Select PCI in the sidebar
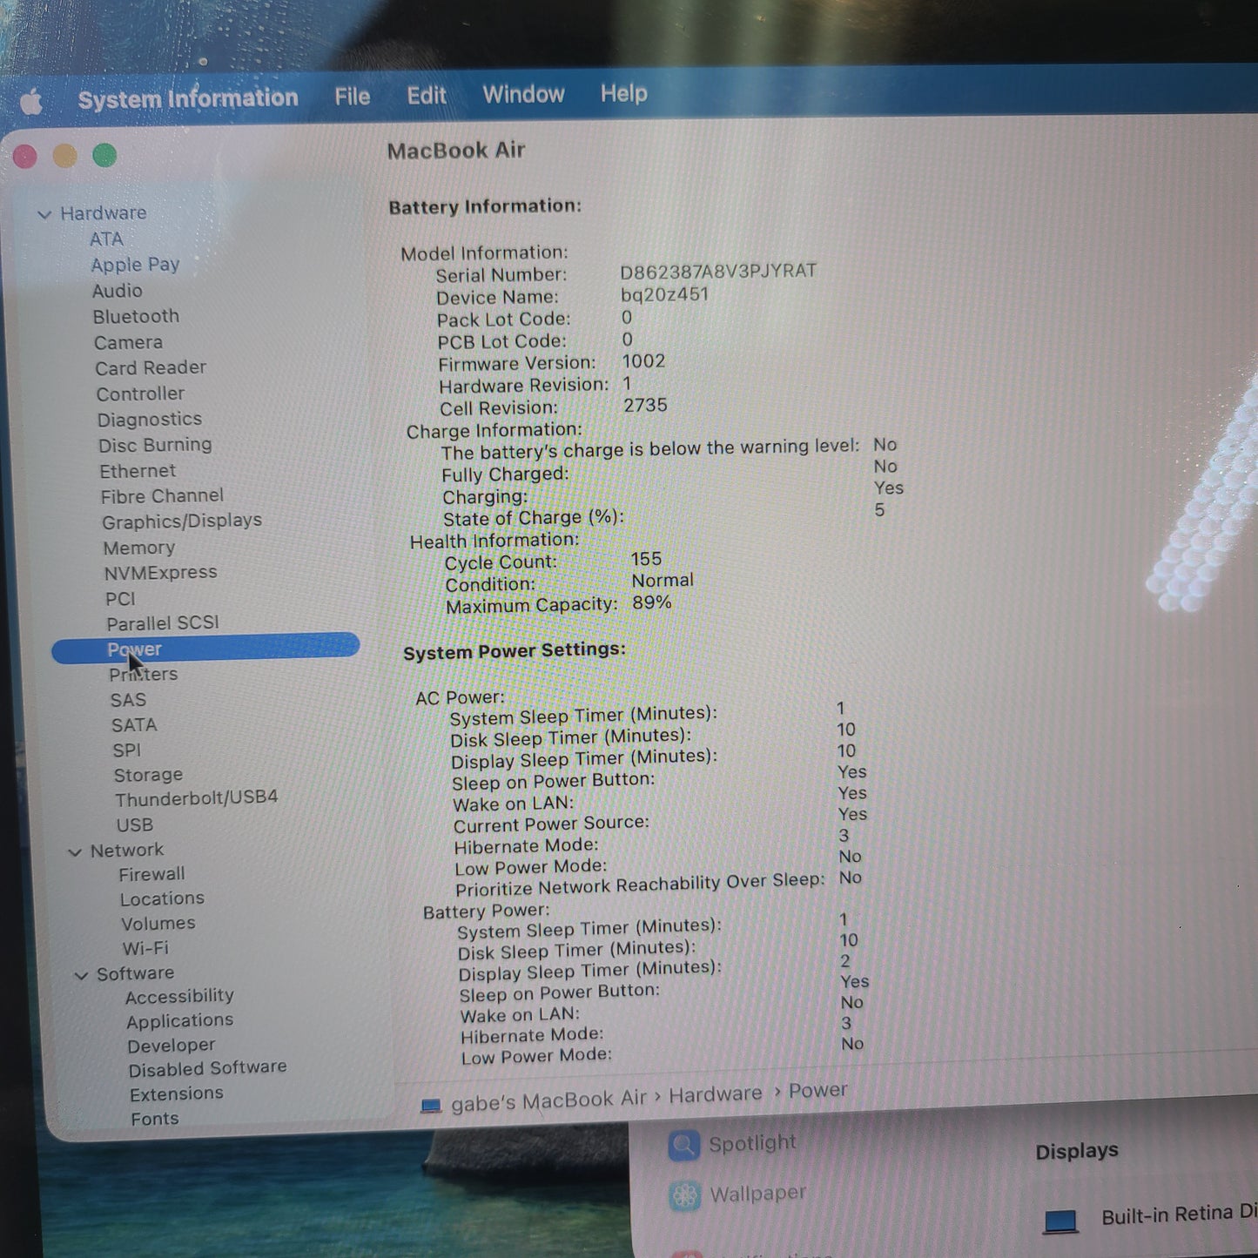The height and width of the screenshot is (1258, 1258). (120, 599)
